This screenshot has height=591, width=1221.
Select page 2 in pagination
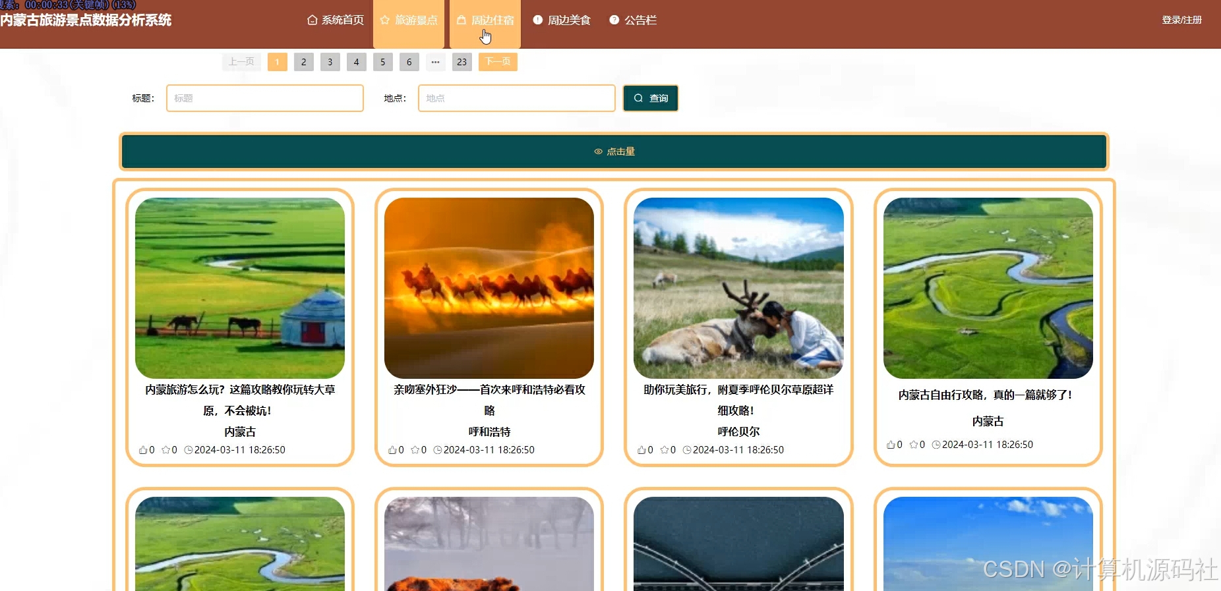pyautogui.click(x=304, y=62)
